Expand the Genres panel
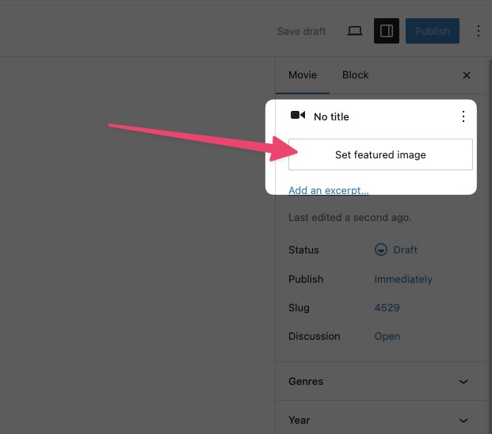The height and width of the screenshot is (434, 492). pyautogui.click(x=380, y=381)
